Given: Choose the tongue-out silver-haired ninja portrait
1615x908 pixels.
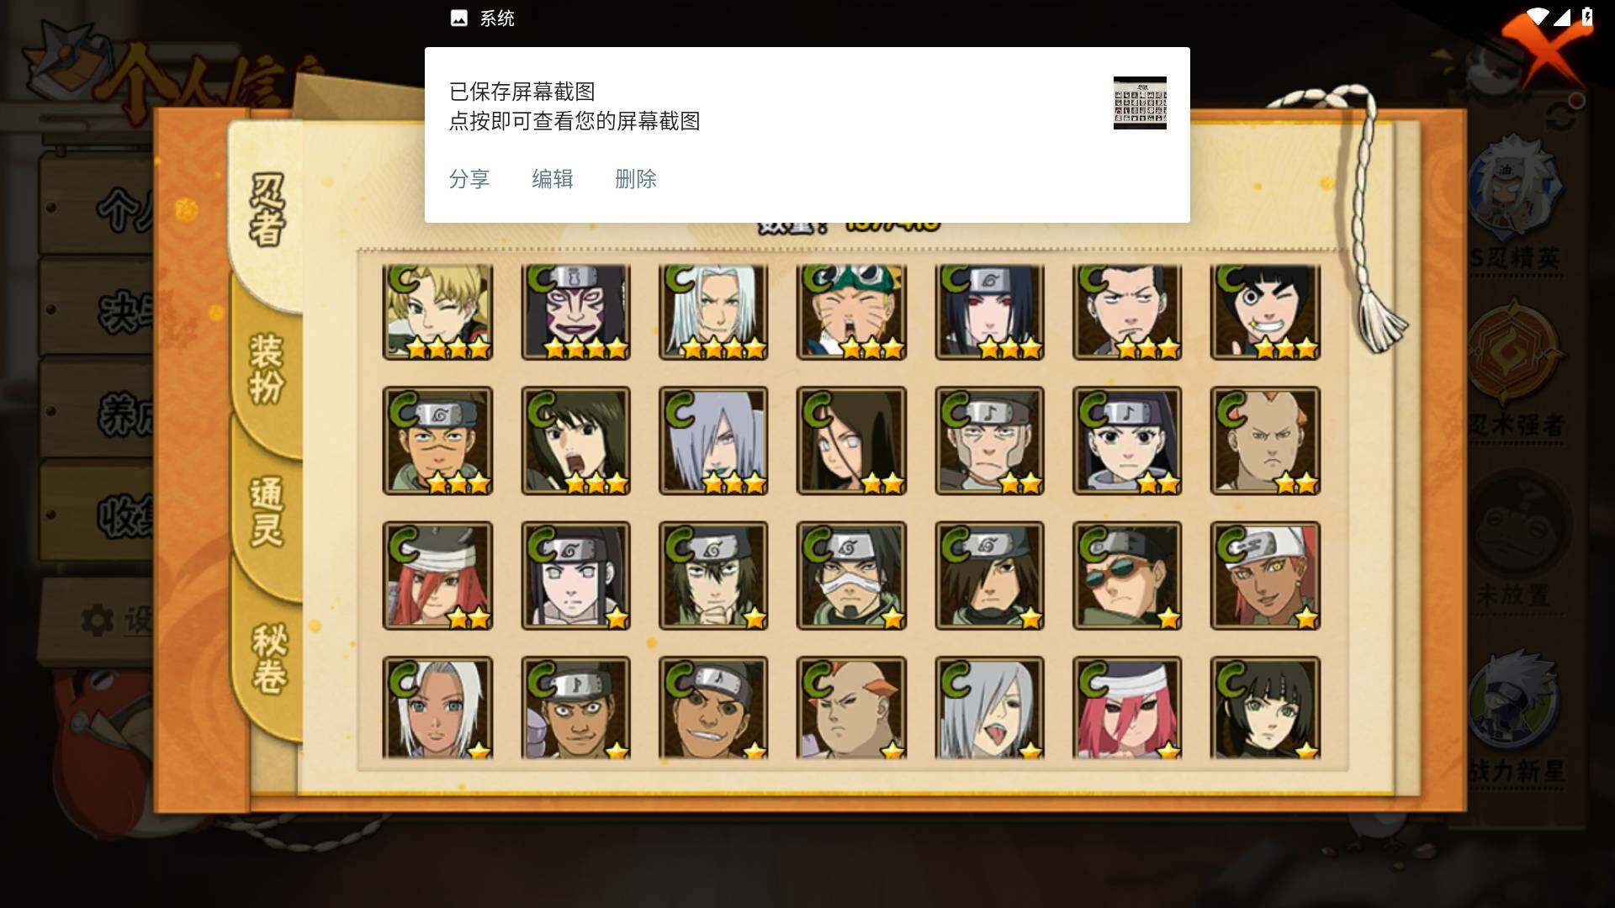Looking at the screenshot, I should point(989,708).
